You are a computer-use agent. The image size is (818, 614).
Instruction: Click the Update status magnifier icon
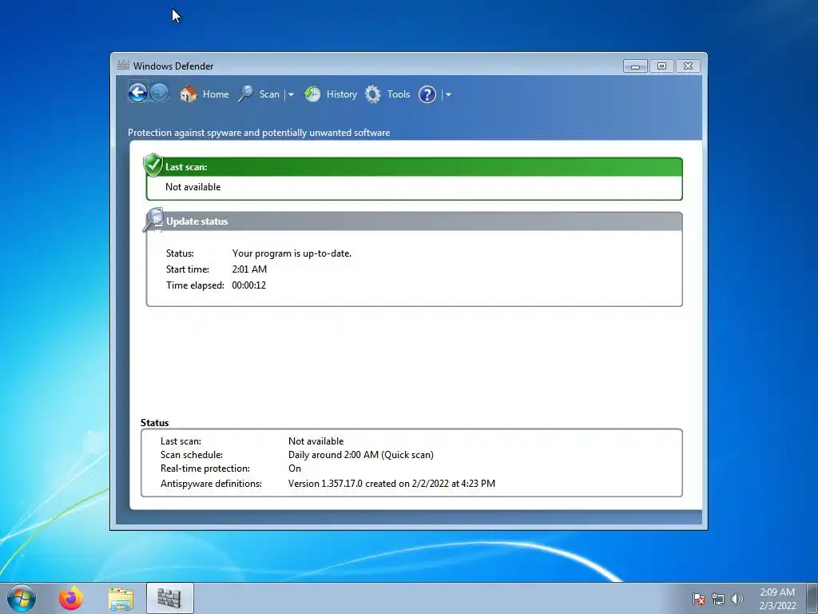pos(153,220)
